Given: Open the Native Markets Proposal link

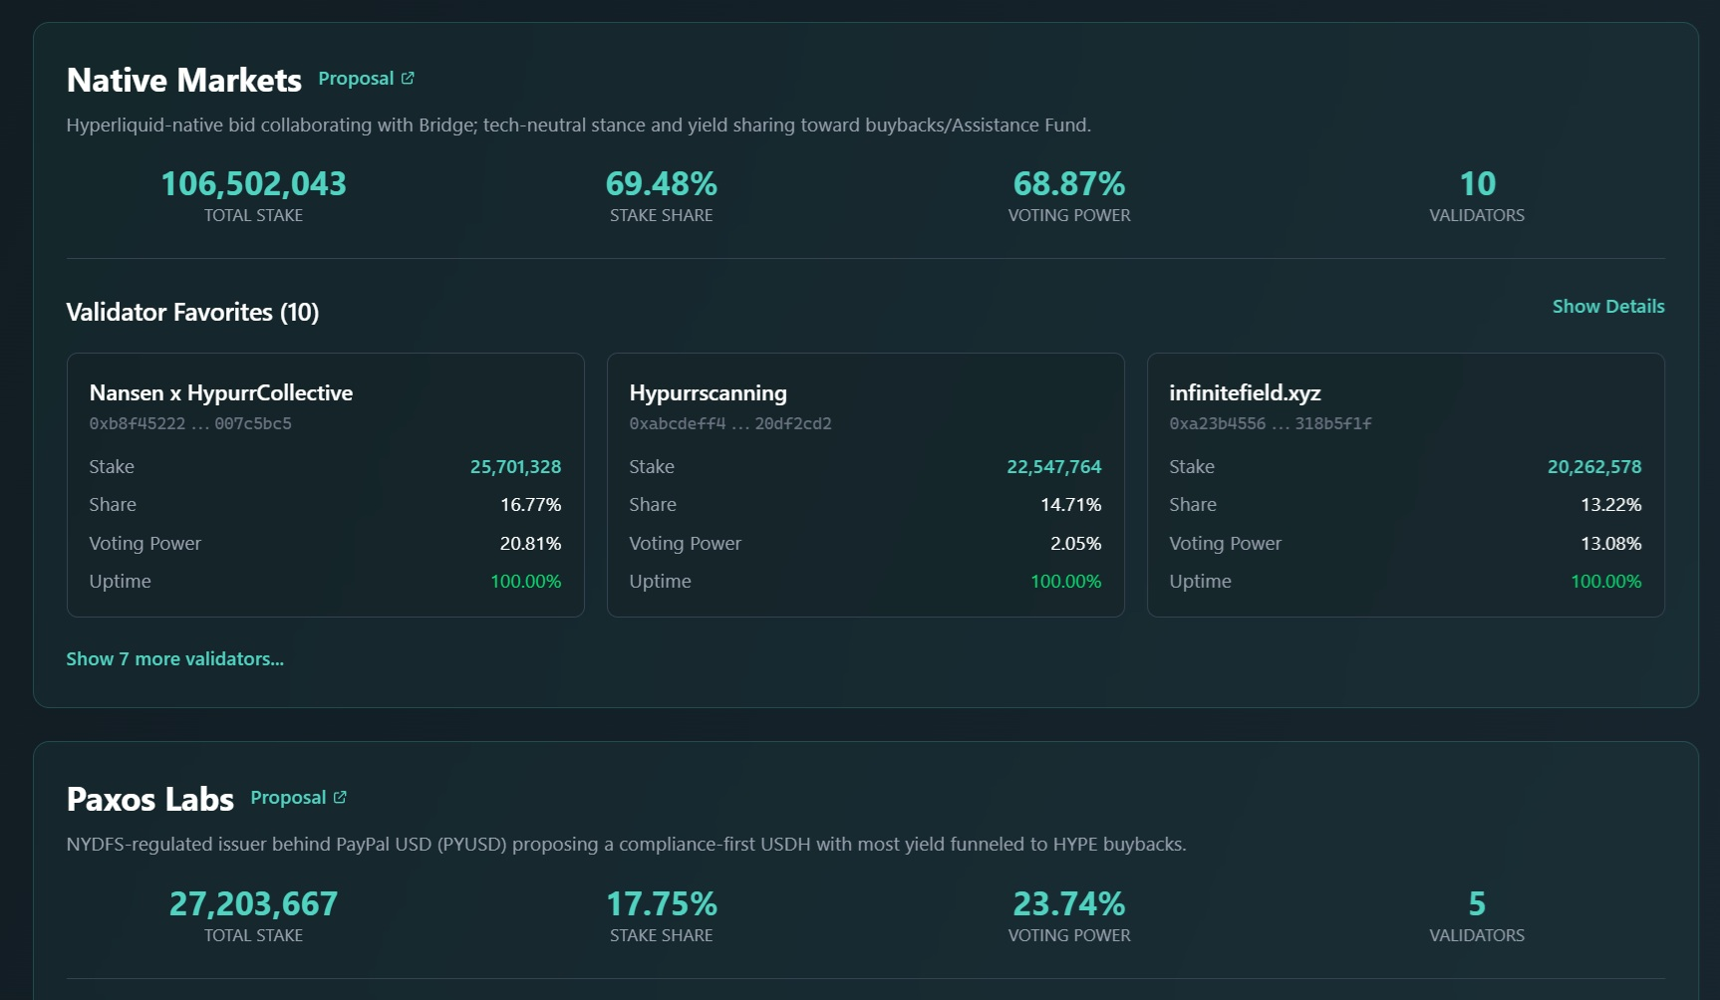Looking at the screenshot, I should tap(356, 79).
